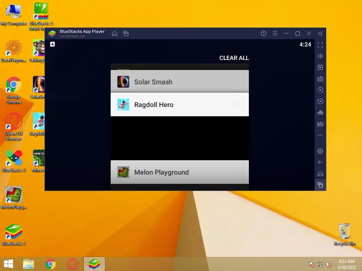Open the Melon Playground recent app card
Image resolution: width=362 pixels, height=271 pixels.
pyautogui.click(x=180, y=172)
